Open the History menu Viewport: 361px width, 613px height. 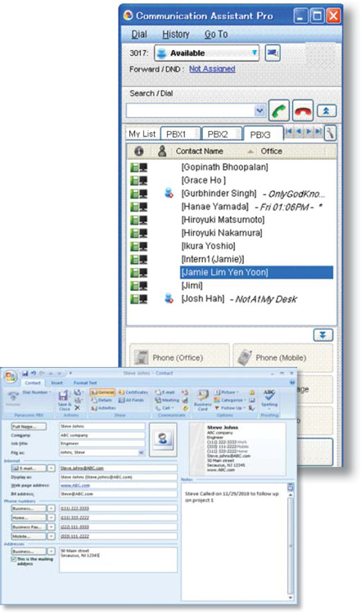point(175,34)
